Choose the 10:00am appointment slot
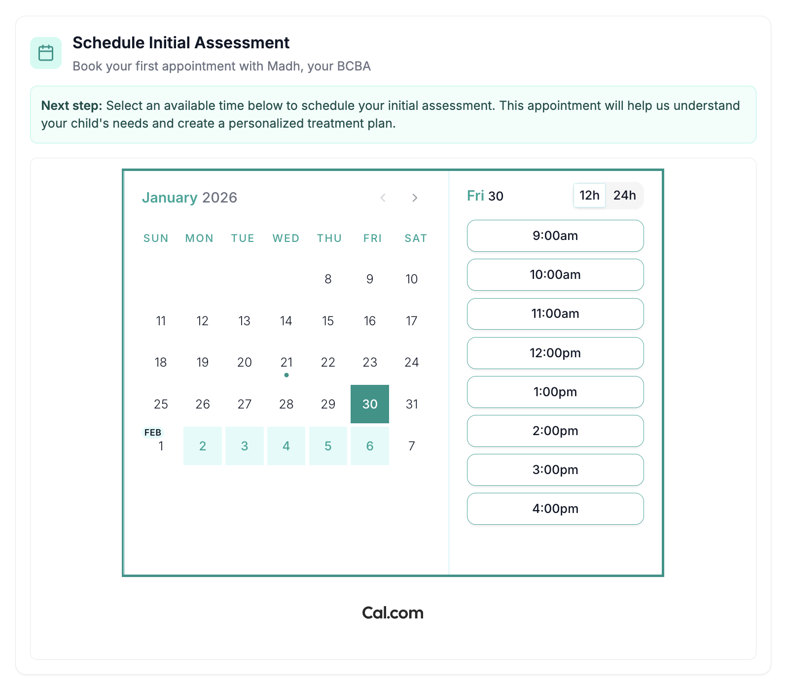The image size is (789, 682). 555,274
